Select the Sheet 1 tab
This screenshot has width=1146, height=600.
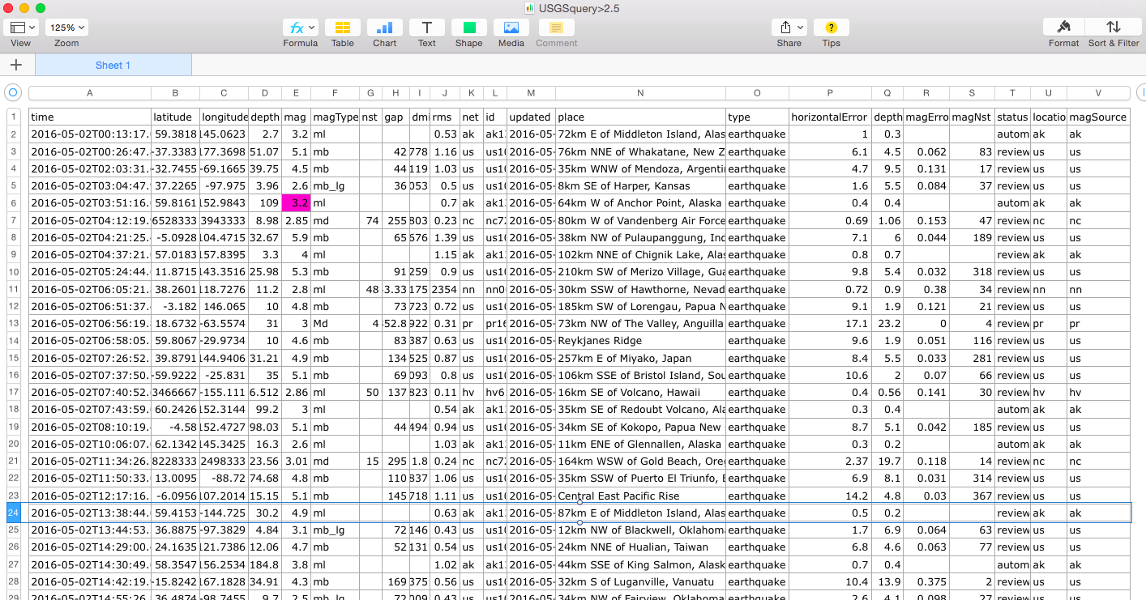pos(113,66)
